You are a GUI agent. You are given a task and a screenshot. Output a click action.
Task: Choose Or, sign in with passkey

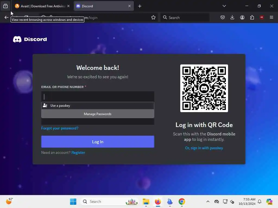[204, 148]
